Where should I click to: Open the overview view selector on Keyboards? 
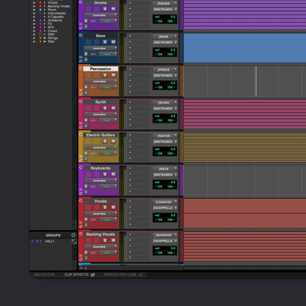101,180
